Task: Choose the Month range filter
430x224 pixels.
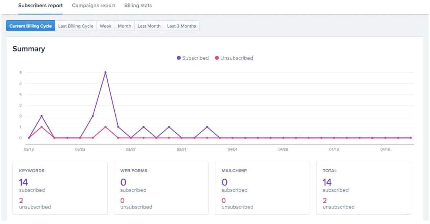Action: pos(124,26)
